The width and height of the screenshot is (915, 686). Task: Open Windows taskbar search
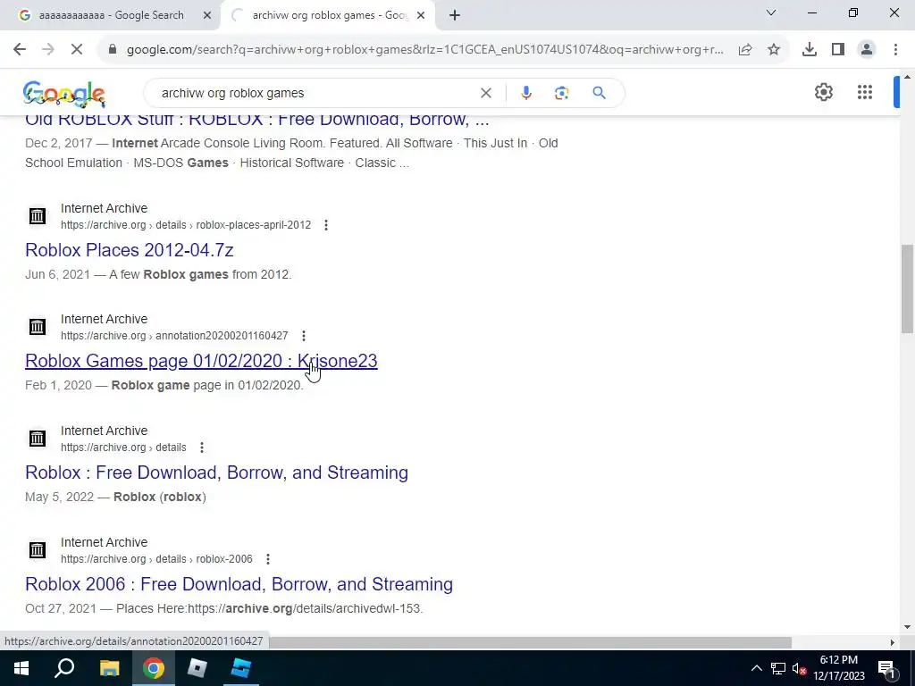click(x=64, y=668)
